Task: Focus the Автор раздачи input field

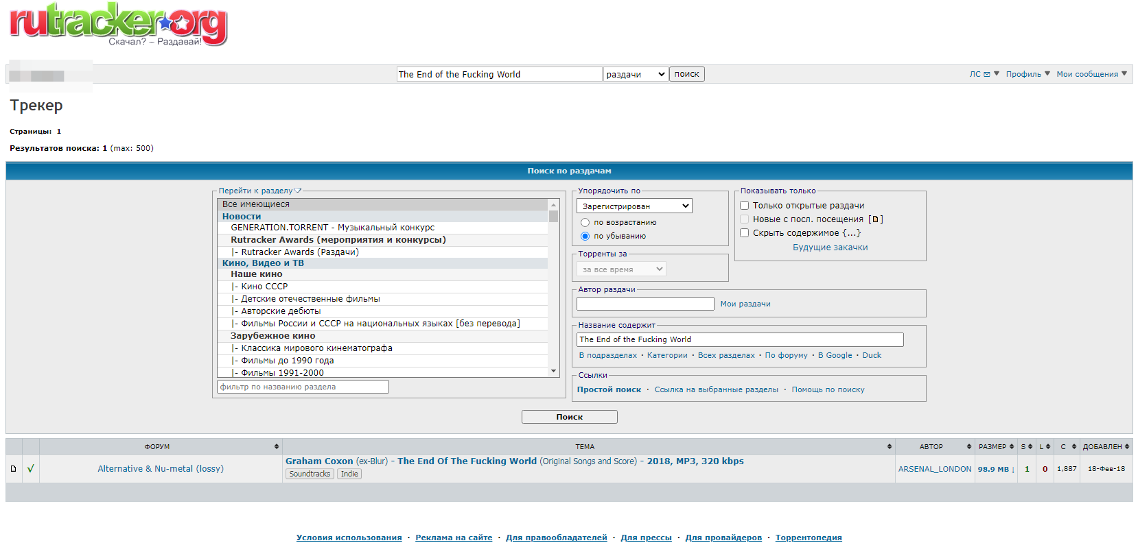Action: [x=645, y=304]
